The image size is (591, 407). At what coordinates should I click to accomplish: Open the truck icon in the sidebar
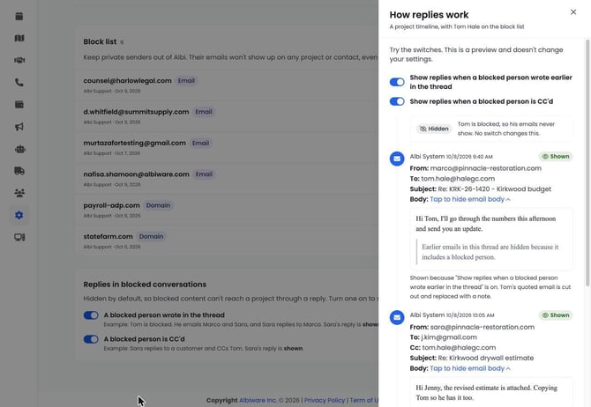(x=19, y=171)
